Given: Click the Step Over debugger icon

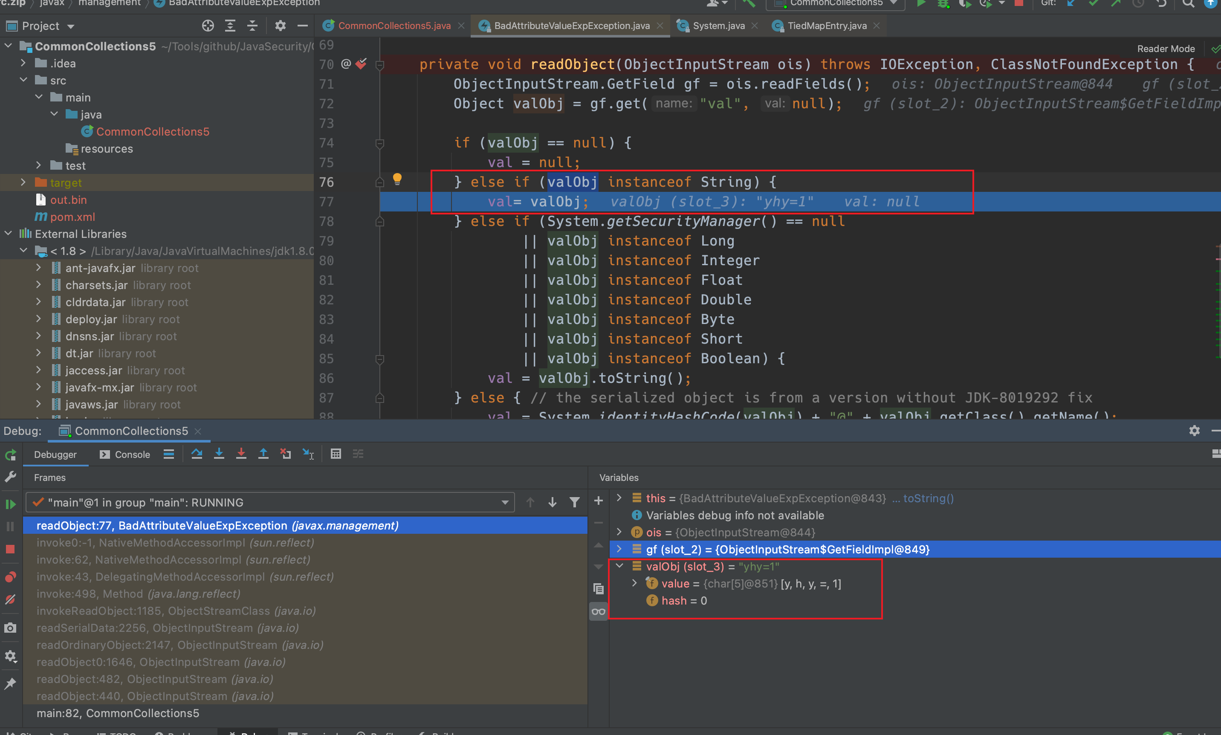Looking at the screenshot, I should [x=197, y=454].
